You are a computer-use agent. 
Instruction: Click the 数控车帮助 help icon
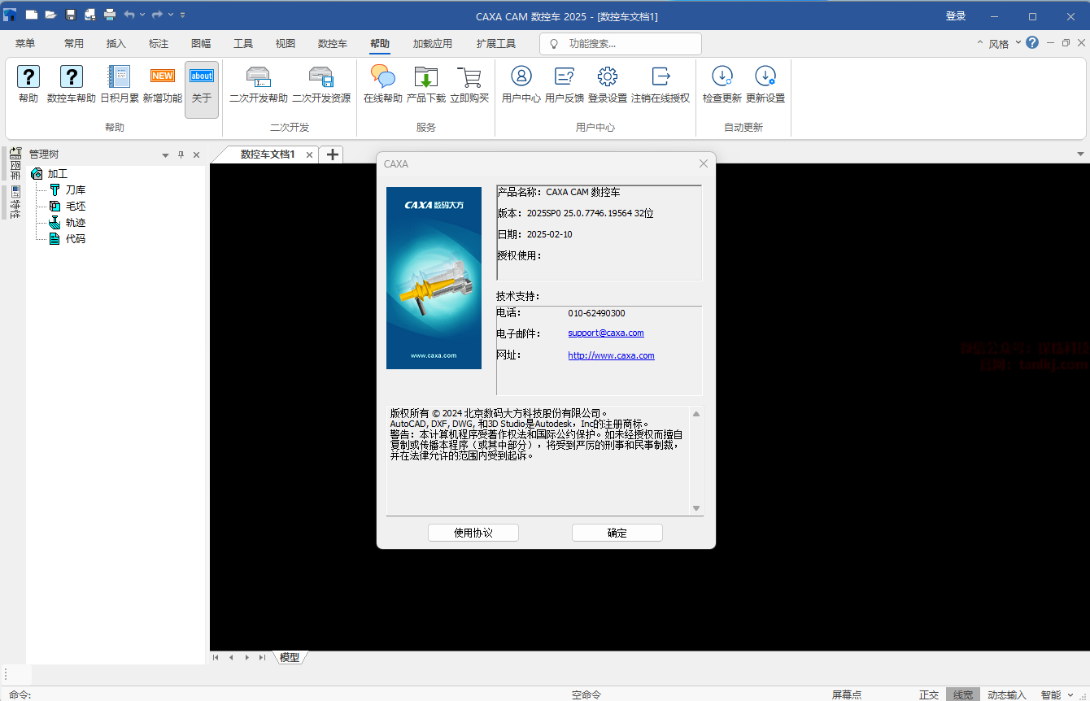coord(72,77)
